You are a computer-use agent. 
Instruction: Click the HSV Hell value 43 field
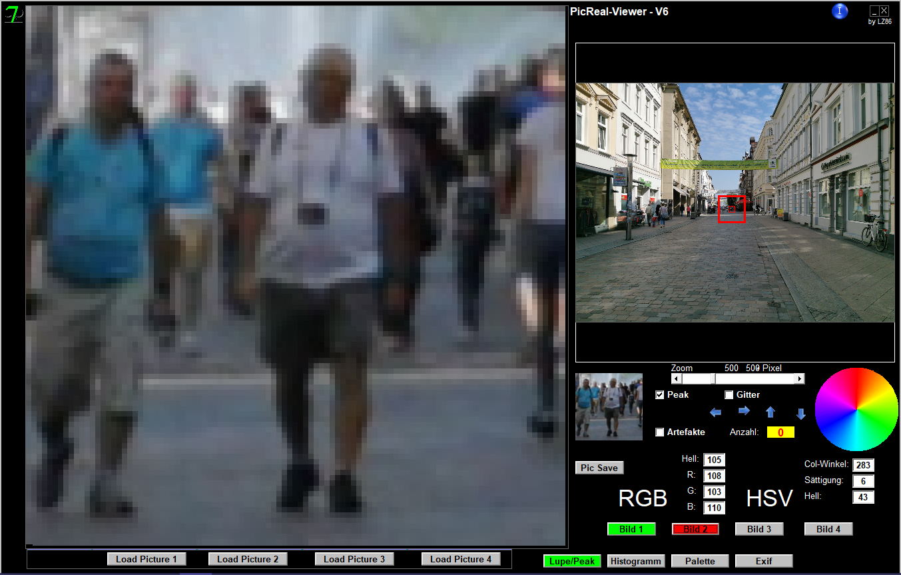863,497
